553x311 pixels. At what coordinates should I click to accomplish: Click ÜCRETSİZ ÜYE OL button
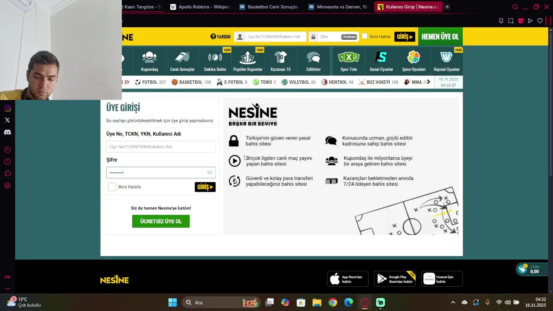[x=161, y=221]
